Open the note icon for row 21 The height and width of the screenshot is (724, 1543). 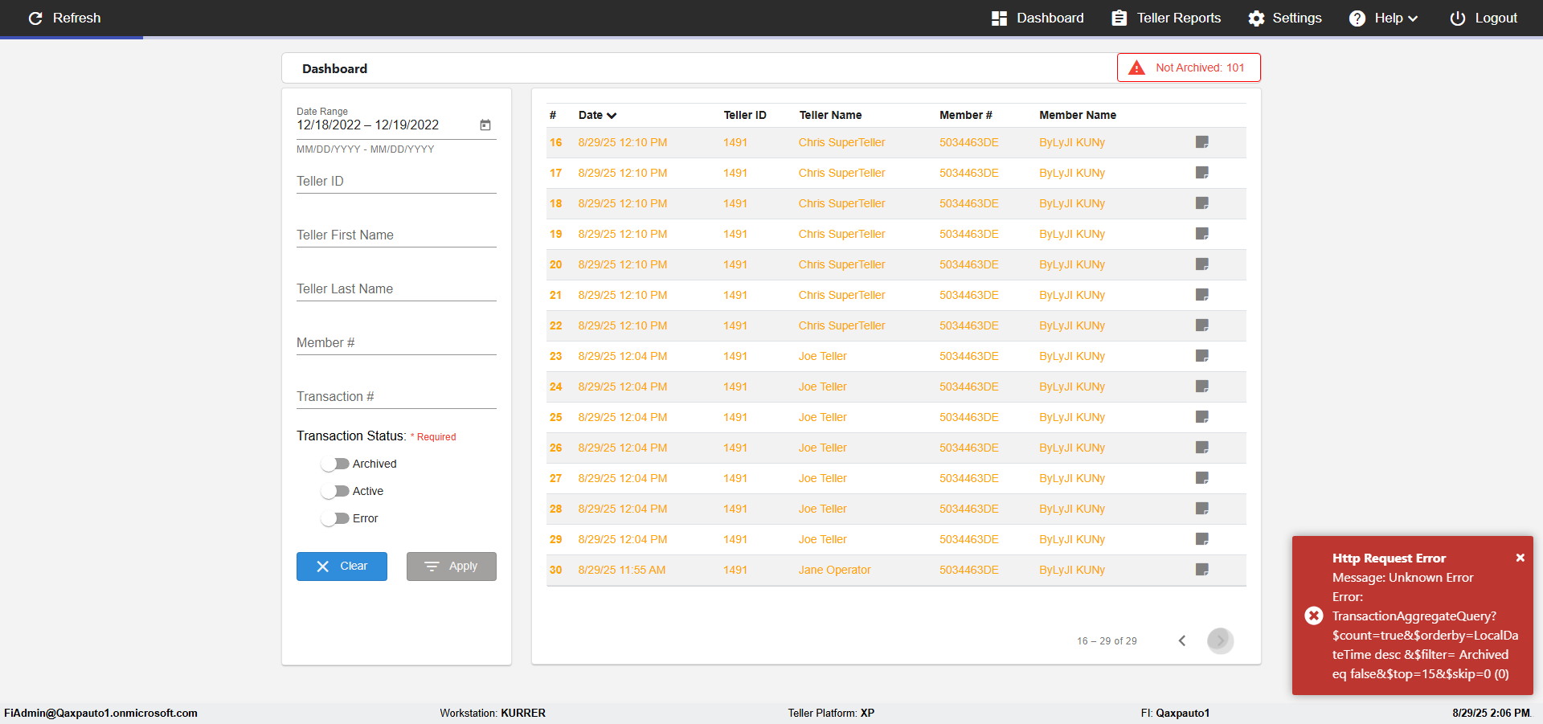1202,295
